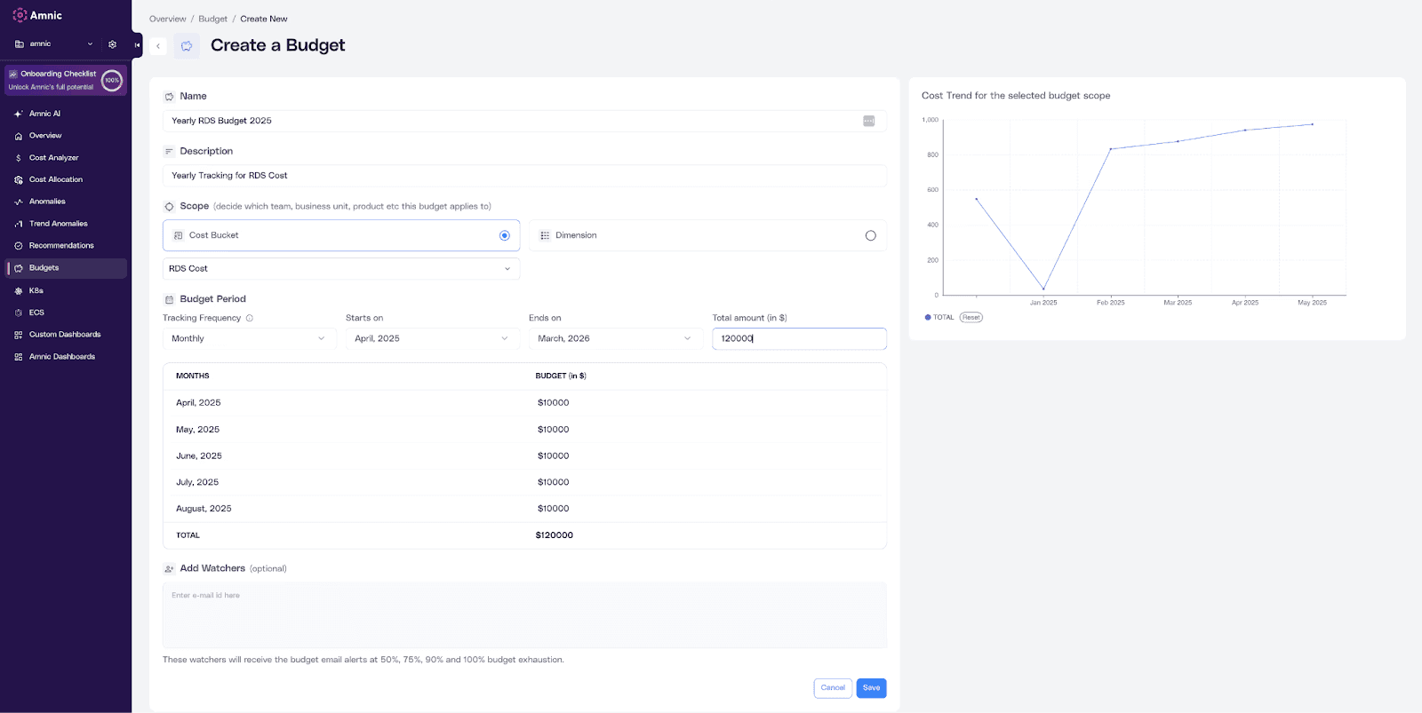Open the Starts on April, 2025 dropdown
1422x713 pixels.
[433, 338]
